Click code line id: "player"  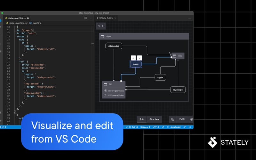click(x=25, y=30)
